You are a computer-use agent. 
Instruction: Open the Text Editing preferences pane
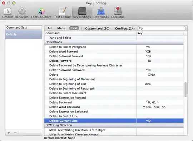click(x=62, y=13)
